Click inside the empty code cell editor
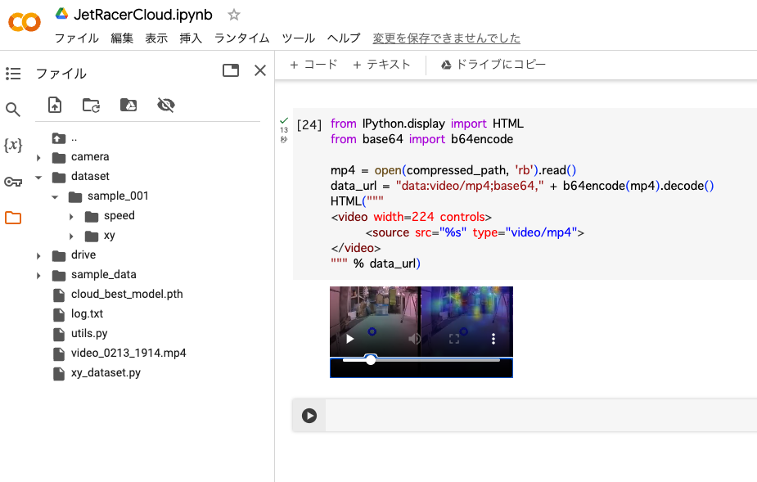Viewport: 757px width, 482px height. tap(541, 416)
